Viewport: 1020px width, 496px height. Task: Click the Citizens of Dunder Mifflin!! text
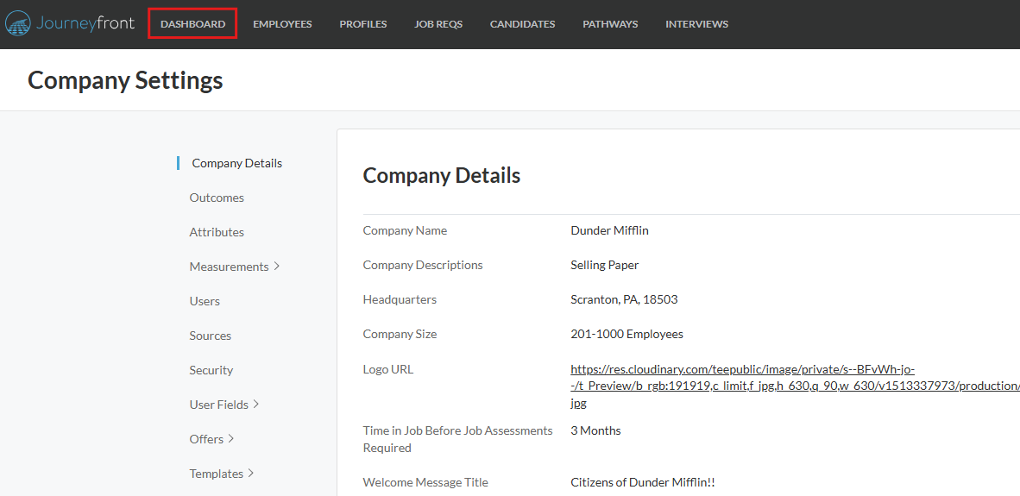click(x=643, y=482)
